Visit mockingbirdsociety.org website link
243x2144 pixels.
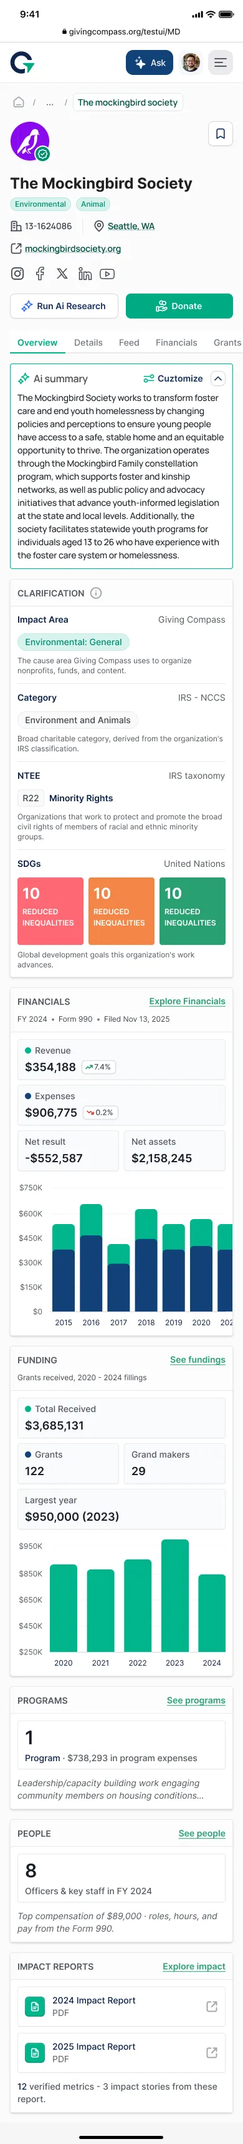tap(73, 249)
